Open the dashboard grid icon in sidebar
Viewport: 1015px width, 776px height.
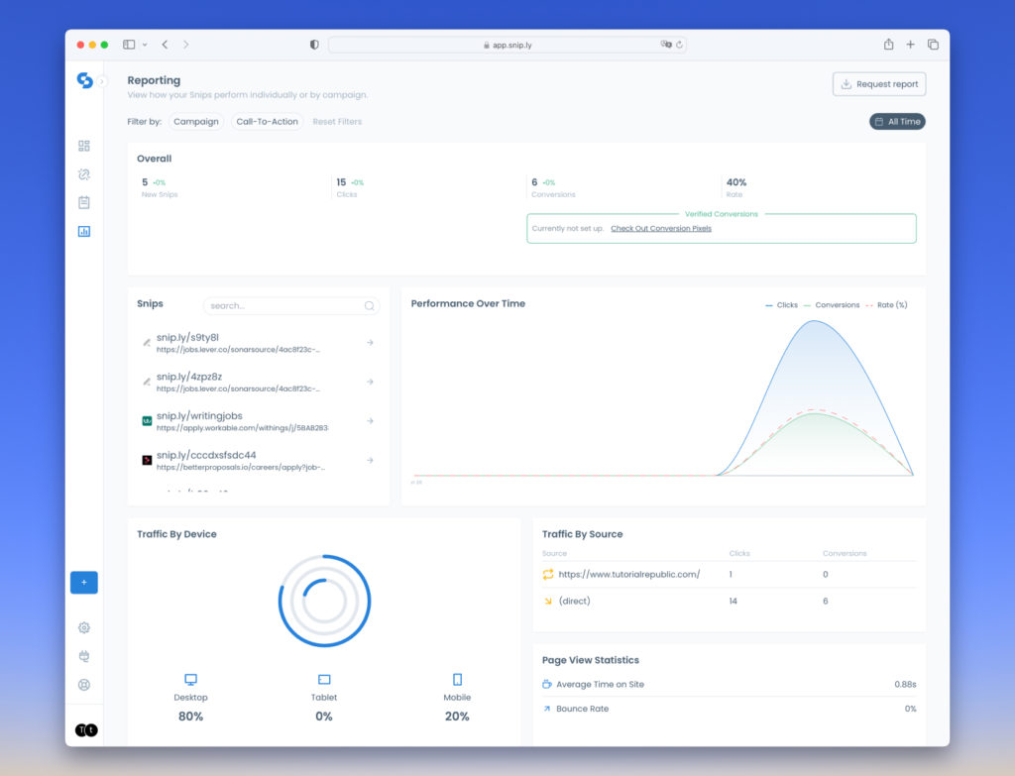coord(84,146)
